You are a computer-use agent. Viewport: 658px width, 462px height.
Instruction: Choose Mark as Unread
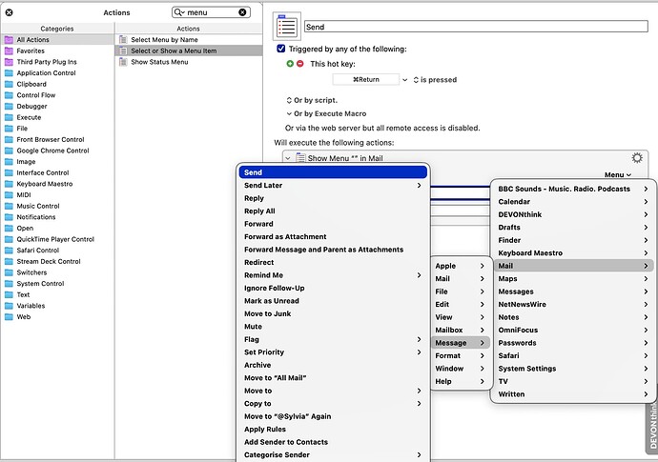point(333,301)
